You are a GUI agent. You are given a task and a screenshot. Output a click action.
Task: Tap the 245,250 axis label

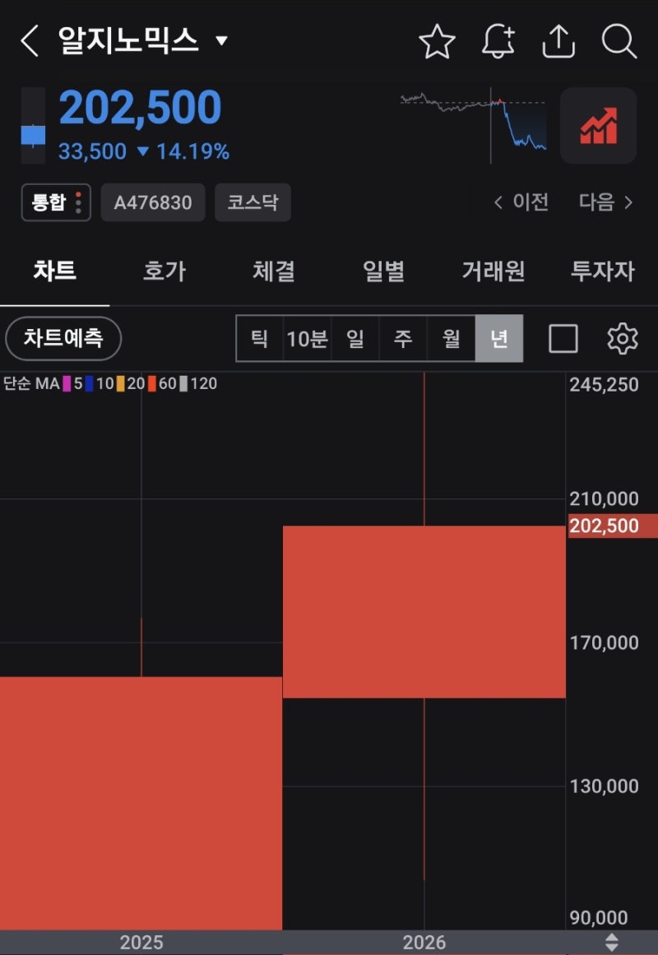tap(604, 384)
